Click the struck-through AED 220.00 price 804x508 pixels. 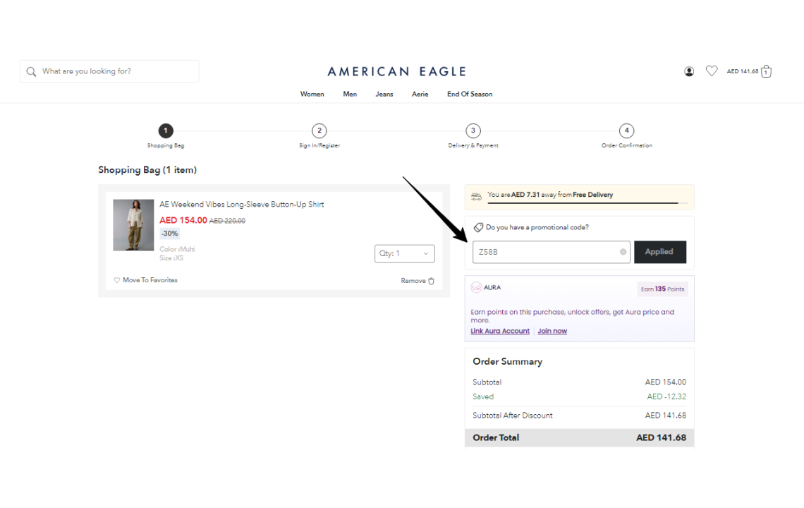(x=227, y=221)
